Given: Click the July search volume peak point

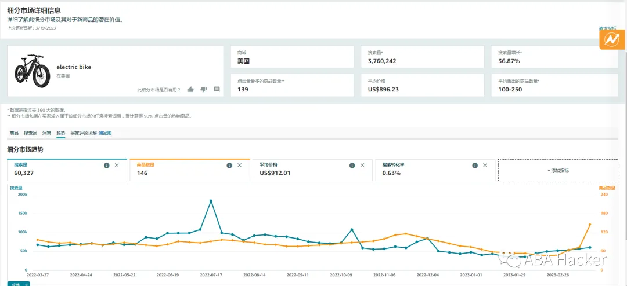Looking at the screenshot, I should (x=211, y=201).
